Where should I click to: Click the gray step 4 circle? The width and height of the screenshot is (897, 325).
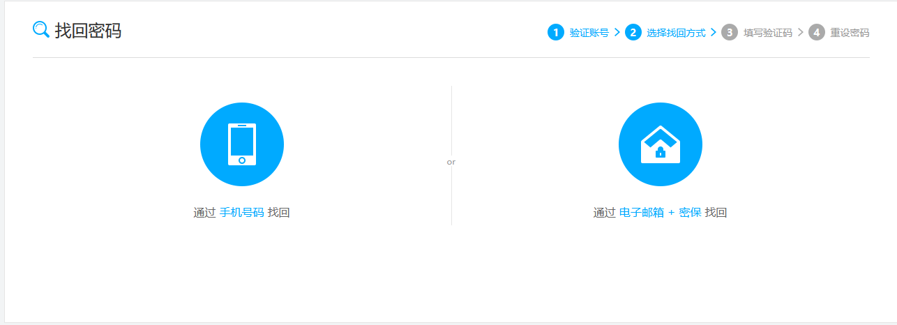tap(817, 33)
